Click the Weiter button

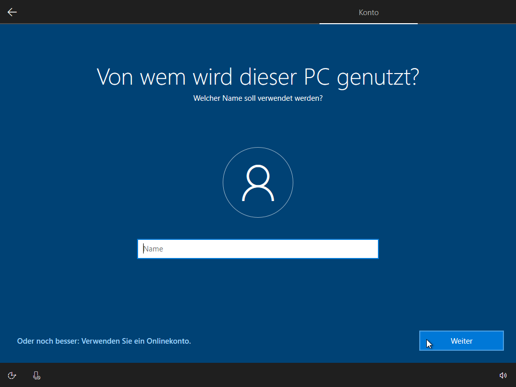click(x=462, y=341)
